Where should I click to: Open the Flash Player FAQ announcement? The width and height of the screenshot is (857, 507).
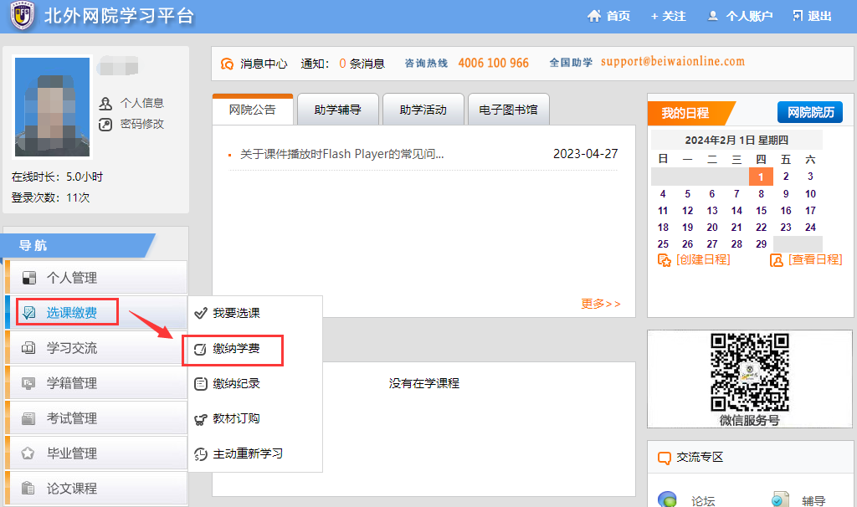tap(341, 154)
